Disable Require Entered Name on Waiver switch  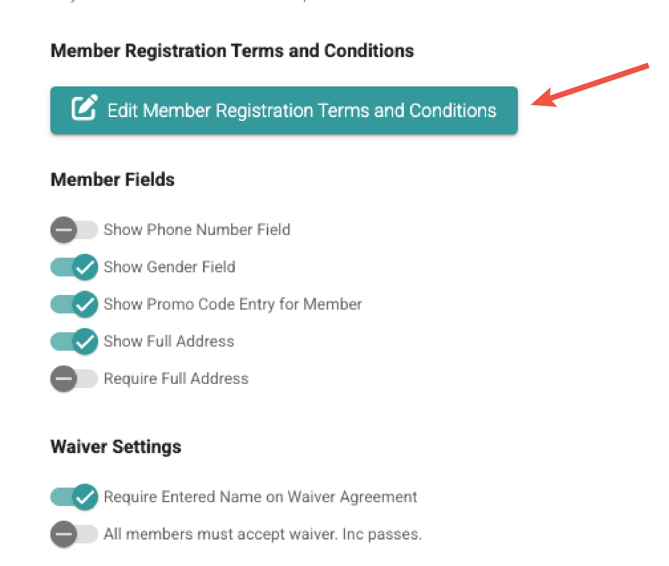click(x=74, y=497)
